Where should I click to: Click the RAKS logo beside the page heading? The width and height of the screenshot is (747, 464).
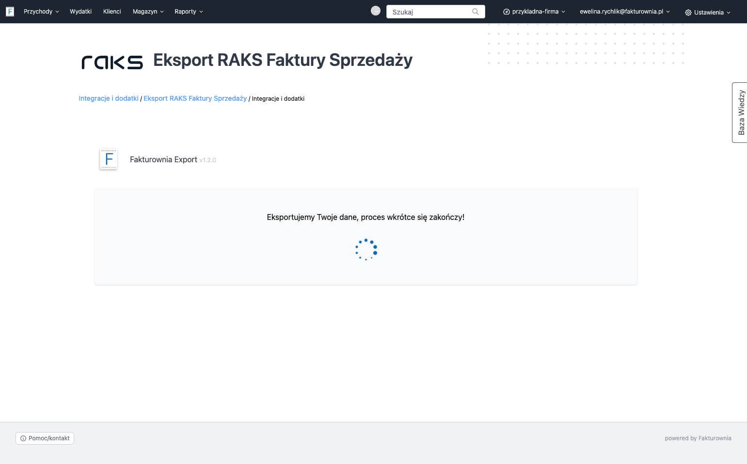112,62
